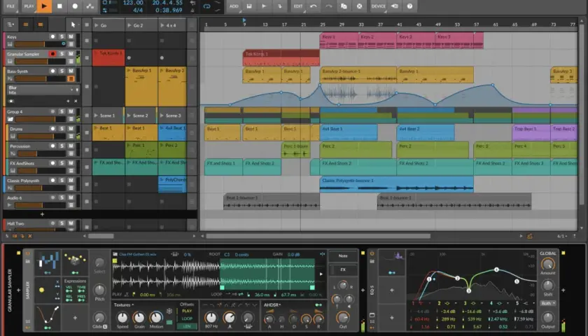
Task: Click the duplicate icon in the Edit group
Action: pyautogui.click(x=344, y=6)
